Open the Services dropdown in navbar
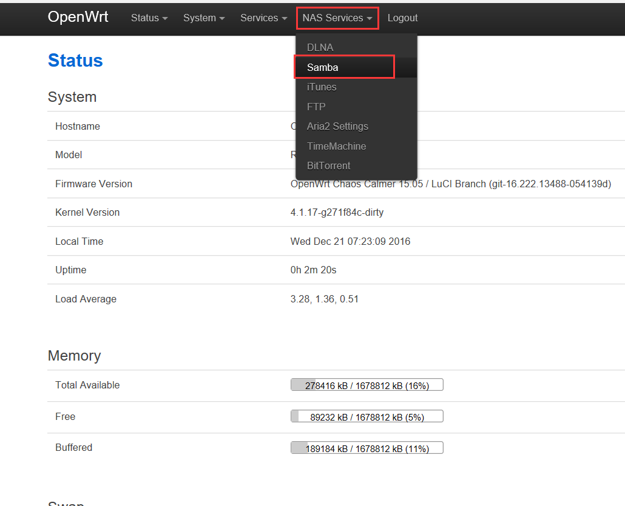Image resolution: width=625 pixels, height=506 pixels. [x=263, y=18]
